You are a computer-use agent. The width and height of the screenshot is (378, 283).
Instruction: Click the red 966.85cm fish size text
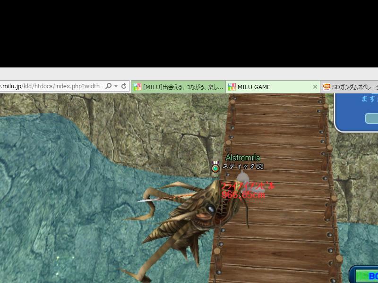(243, 195)
